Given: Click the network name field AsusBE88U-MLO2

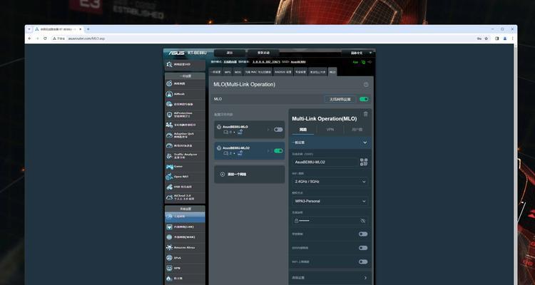Looking at the screenshot, I should pyautogui.click(x=325, y=162).
